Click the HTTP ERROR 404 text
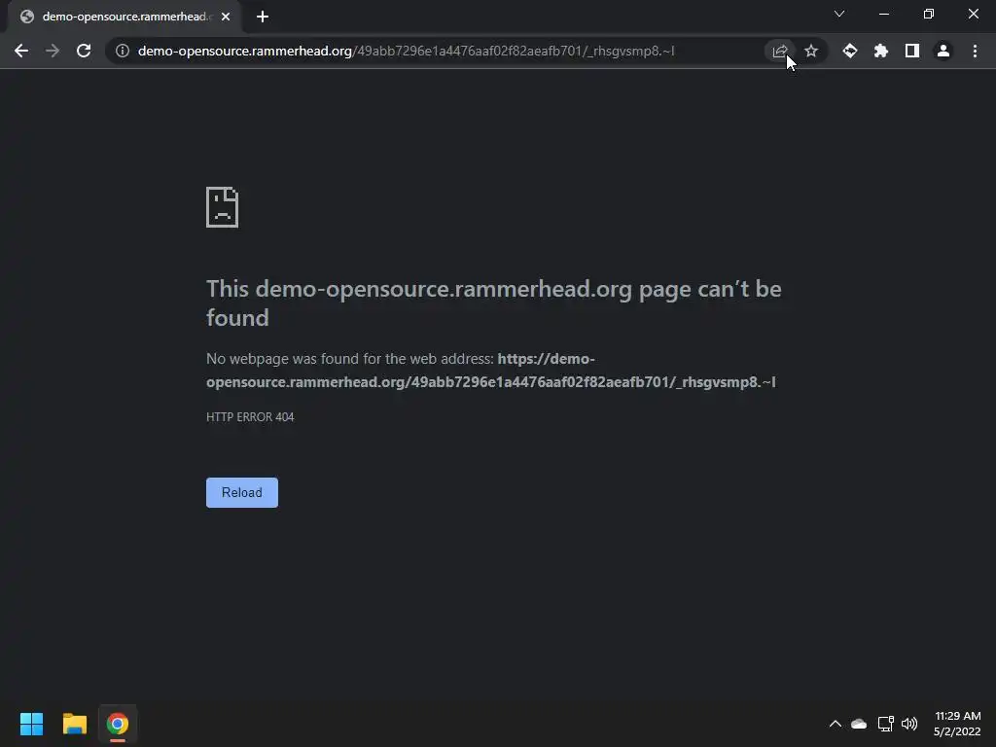Screen dimensions: 996x747 [250, 416]
